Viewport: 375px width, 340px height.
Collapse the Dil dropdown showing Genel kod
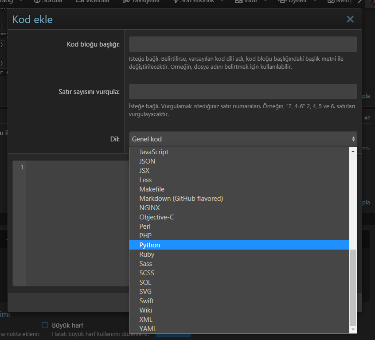pyautogui.click(x=243, y=139)
